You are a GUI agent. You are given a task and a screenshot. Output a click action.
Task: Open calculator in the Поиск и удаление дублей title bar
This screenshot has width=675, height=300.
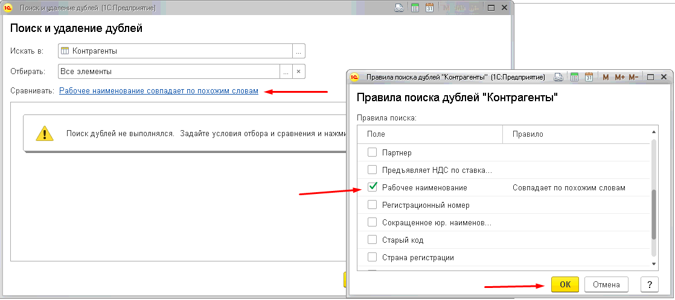pos(415,8)
